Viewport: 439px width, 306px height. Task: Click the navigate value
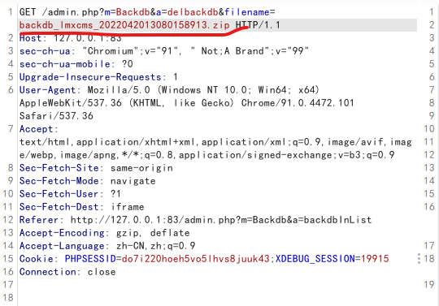tap(133, 181)
